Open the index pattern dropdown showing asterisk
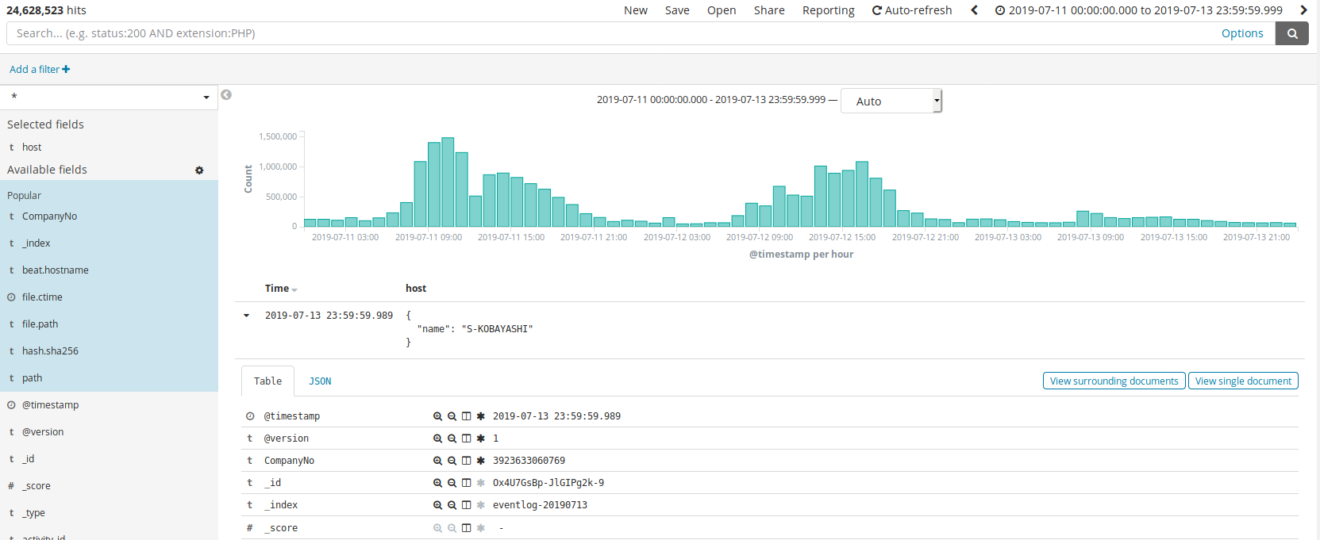Screen dimensions: 1320x540 pyautogui.click(x=109, y=97)
